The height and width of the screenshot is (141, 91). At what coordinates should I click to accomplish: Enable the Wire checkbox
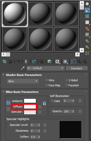[47, 80]
